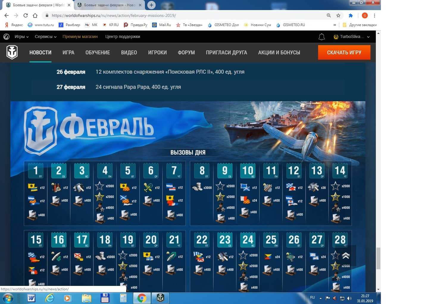Open Центр поддержки
Viewport: 444px width, 304px height.
(123, 37)
